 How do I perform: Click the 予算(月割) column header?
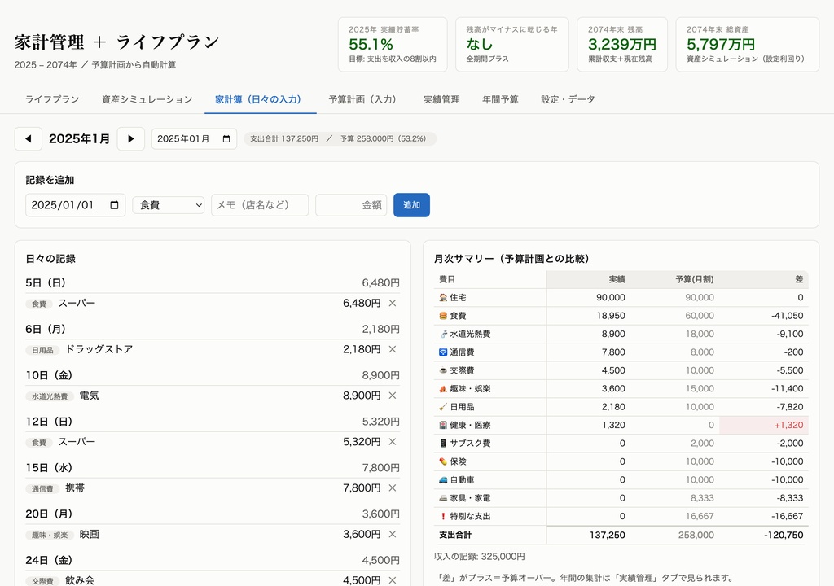675,279
